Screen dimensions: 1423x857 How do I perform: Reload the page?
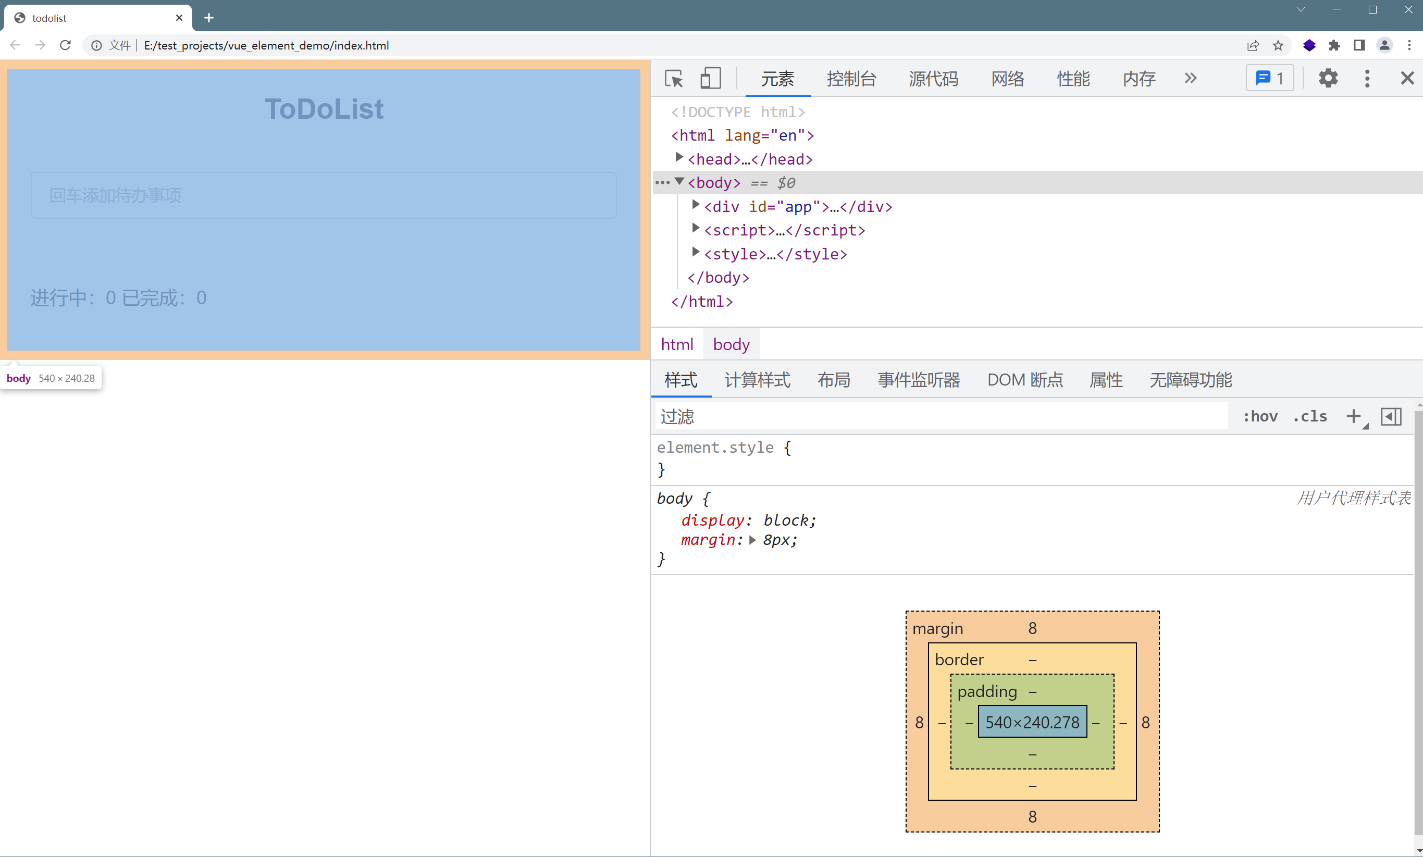tap(65, 45)
